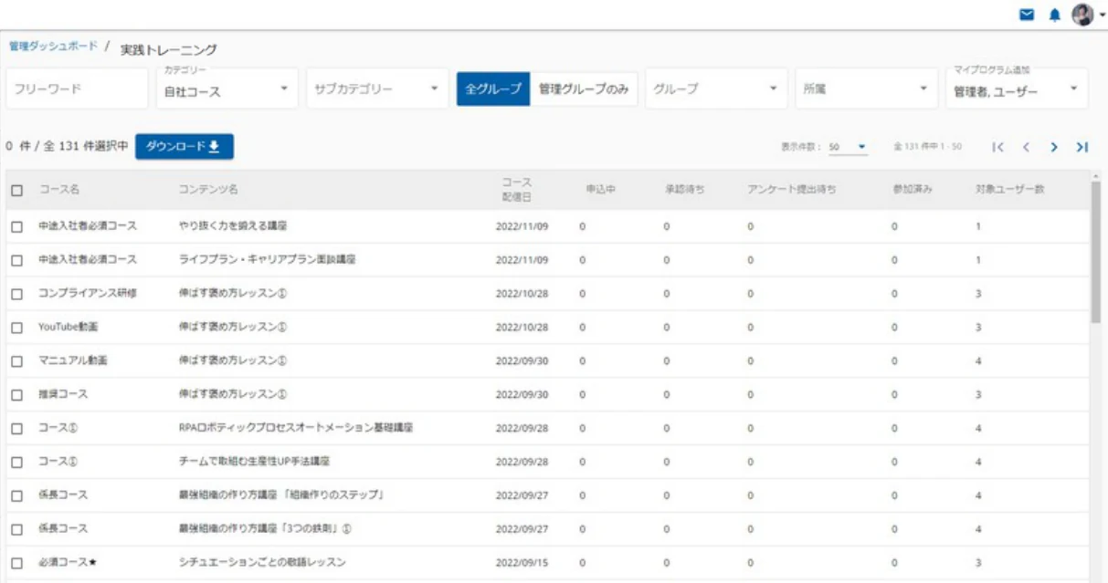This screenshot has height=583, width=1108.
Task: Click the 必須コース★ course name
Action: pos(68,563)
